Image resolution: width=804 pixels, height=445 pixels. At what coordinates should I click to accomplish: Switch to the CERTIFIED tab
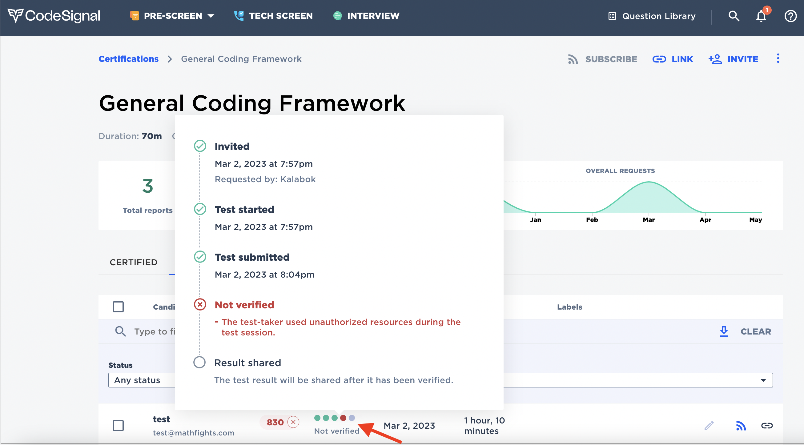coord(133,262)
